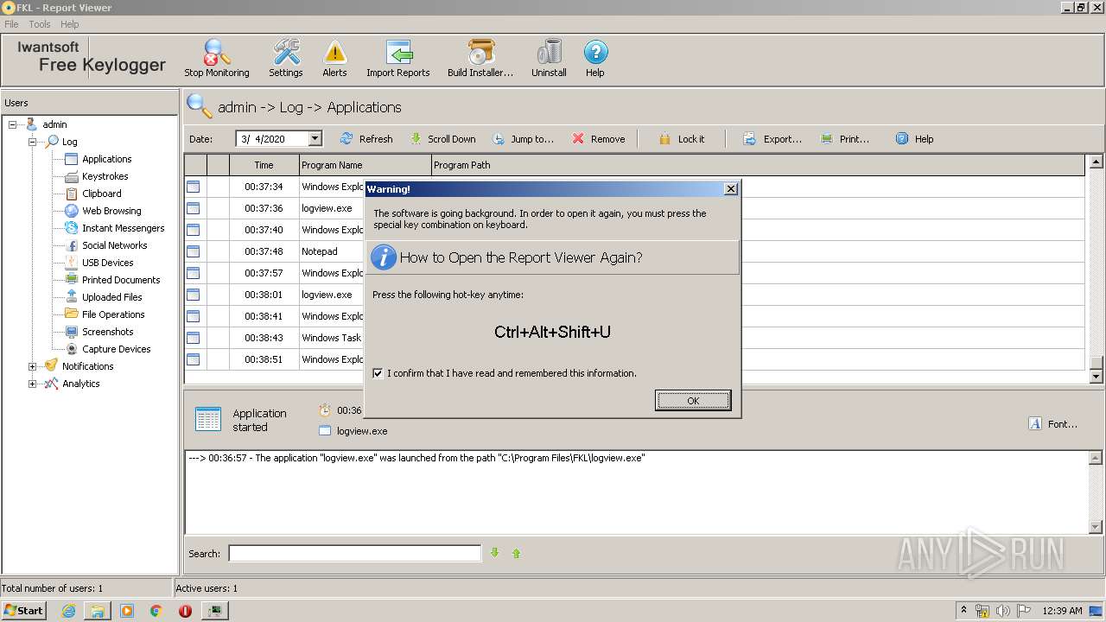Select Applications in the Log tree
This screenshot has width=1106, height=622.
(106, 159)
